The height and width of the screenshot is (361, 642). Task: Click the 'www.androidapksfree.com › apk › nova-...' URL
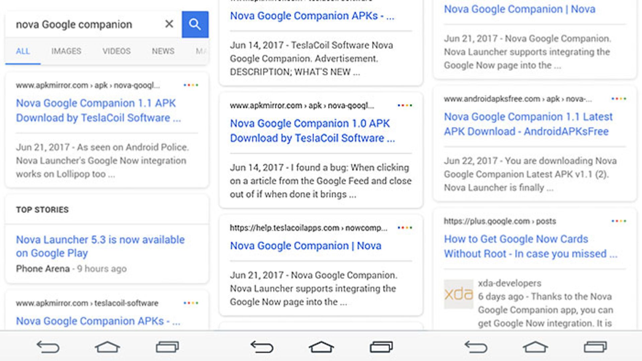(x=518, y=99)
